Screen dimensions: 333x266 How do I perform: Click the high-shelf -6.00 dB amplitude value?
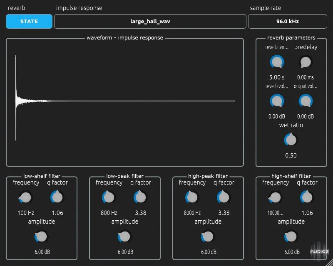coord(291,252)
